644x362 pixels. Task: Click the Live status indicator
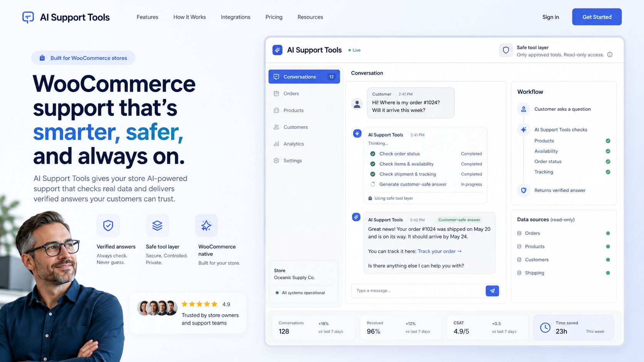tap(354, 50)
